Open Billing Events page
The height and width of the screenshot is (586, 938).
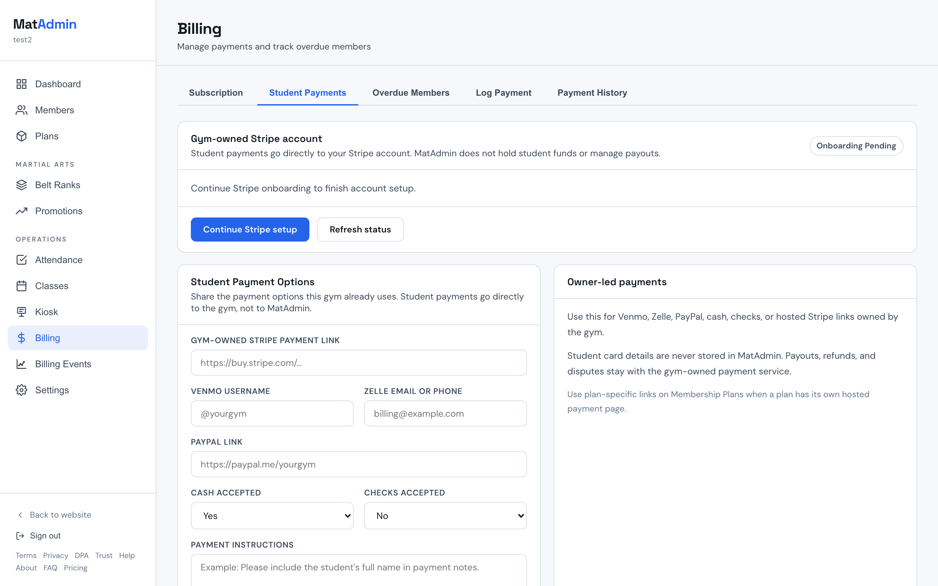tap(78, 364)
